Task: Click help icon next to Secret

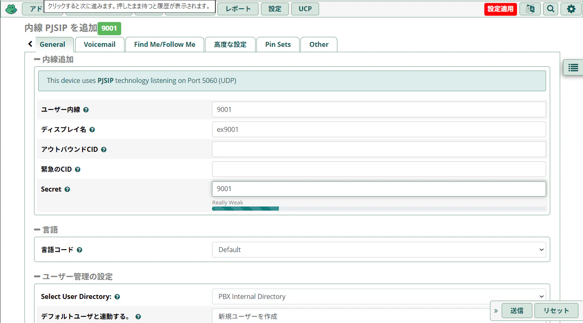Action: (x=67, y=189)
